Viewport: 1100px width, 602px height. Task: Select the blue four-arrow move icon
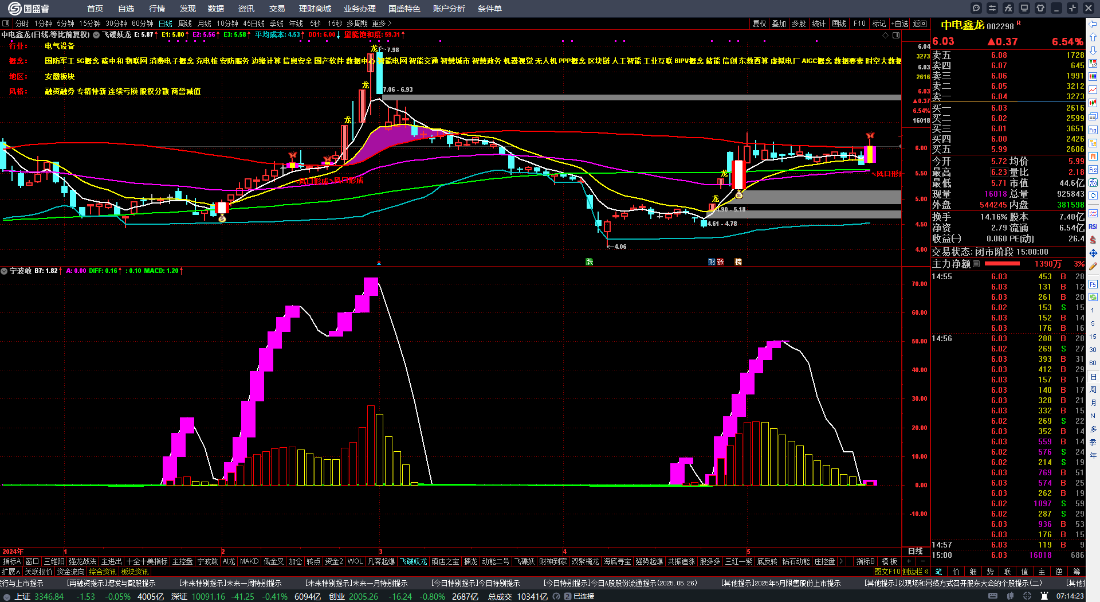click(1093, 253)
